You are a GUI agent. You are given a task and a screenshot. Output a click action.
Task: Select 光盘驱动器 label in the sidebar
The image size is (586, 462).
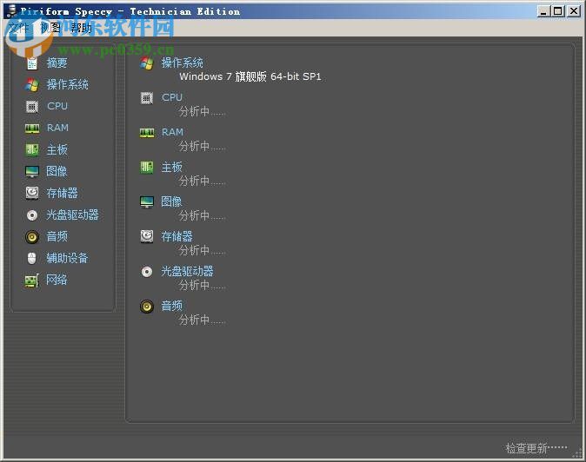click(x=72, y=214)
